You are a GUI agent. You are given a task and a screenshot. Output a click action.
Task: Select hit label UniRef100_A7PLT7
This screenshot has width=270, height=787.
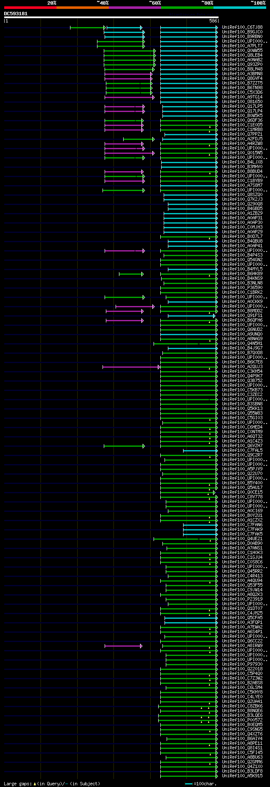(x=242, y=46)
